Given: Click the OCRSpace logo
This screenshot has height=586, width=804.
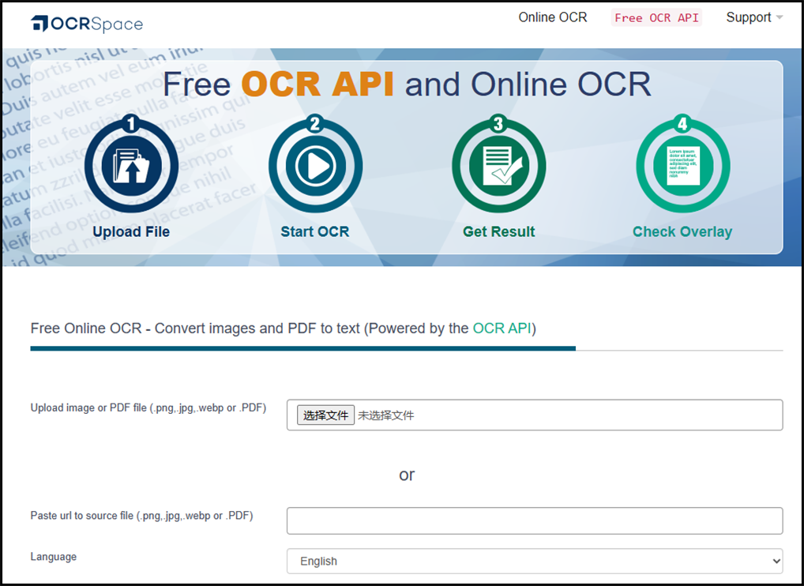Looking at the screenshot, I should click(87, 24).
